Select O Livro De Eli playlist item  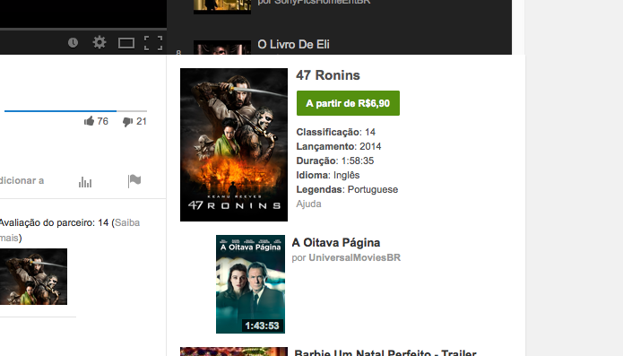(293, 44)
